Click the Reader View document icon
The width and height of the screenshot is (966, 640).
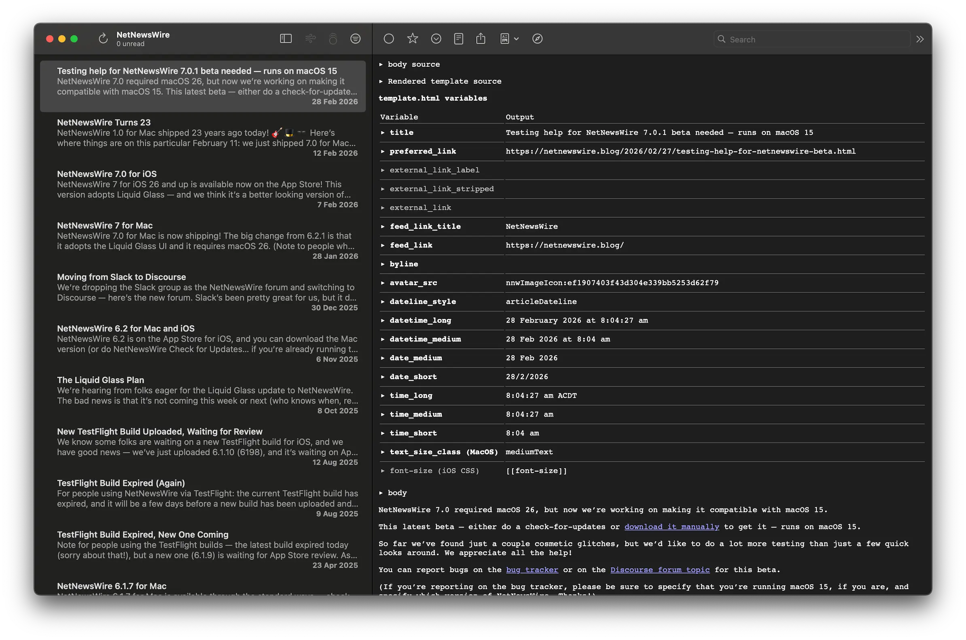point(458,38)
